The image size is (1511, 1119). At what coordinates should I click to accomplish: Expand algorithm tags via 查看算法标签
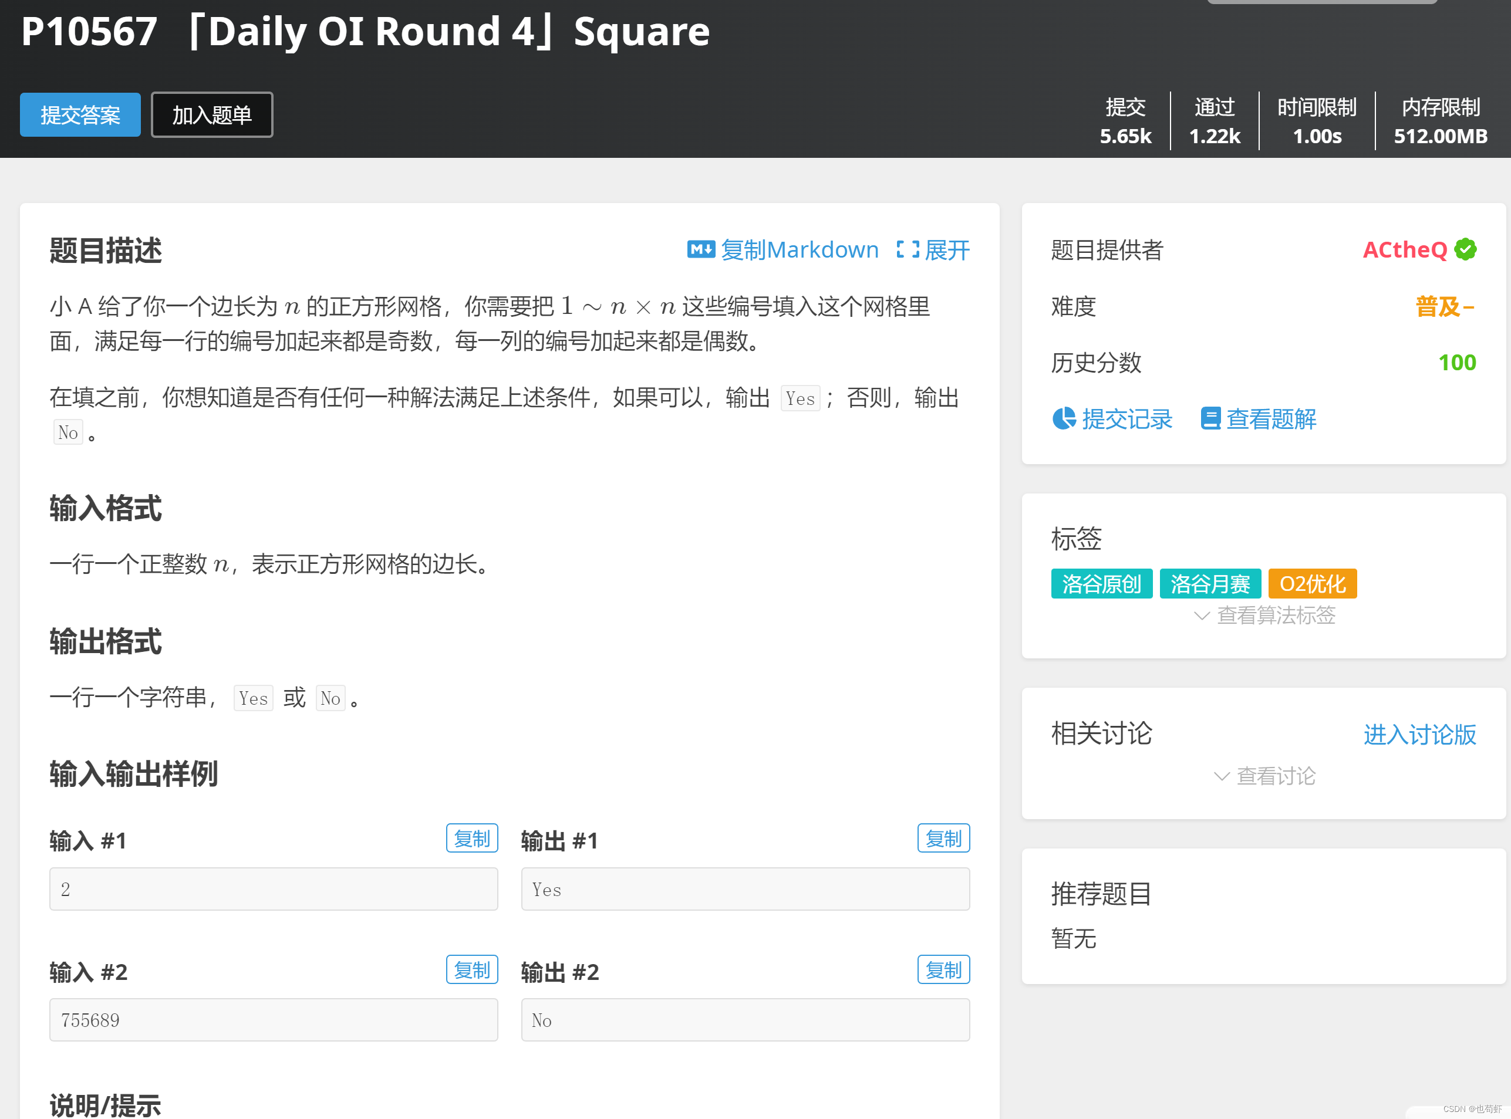coord(1276,616)
